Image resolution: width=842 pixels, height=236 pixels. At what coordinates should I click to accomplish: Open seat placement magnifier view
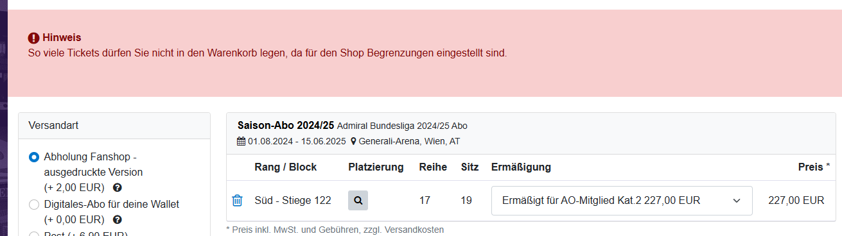(x=358, y=201)
